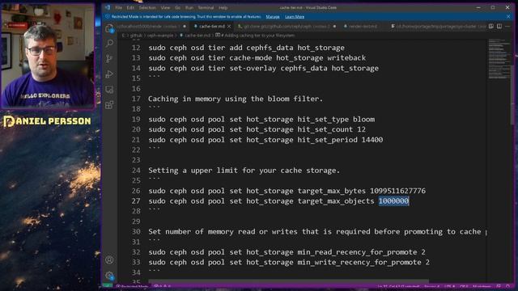This screenshot has height=291, width=518.
Task: Click the value 1099511627776 on line 26
Action: [x=397, y=191]
